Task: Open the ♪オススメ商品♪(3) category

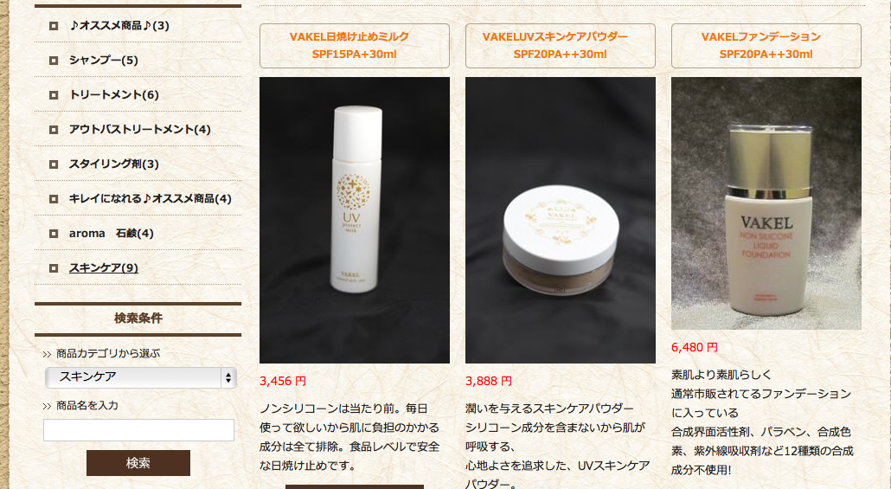Action: click(119, 26)
